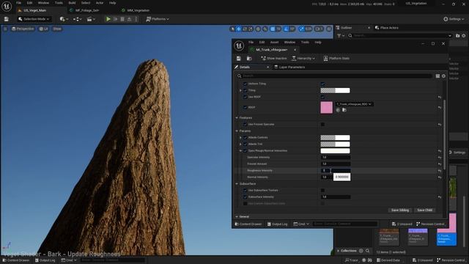Click the Platform Stats button
Screen dimensions: 469x264
click(336, 59)
